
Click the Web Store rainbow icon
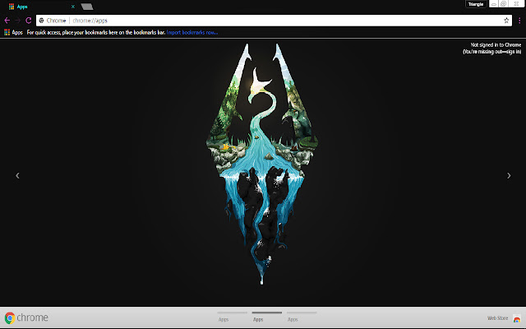pyautogui.click(x=517, y=318)
